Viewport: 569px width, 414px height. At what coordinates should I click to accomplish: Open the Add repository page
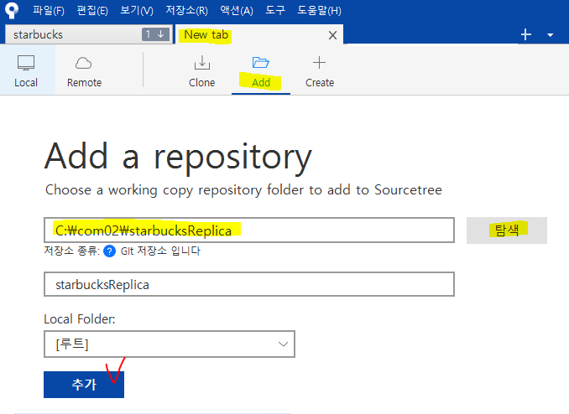261,71
